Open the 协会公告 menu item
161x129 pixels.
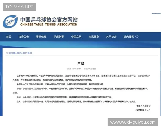pos(24,37)
